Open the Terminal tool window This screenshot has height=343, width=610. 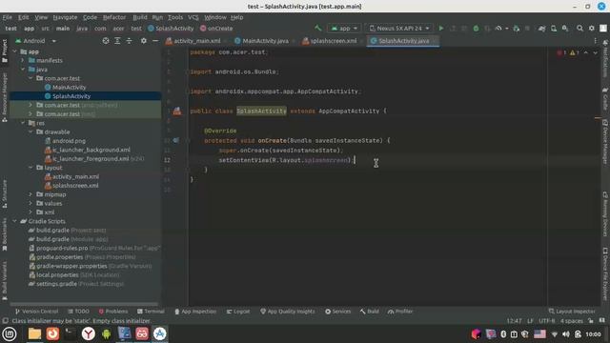tap(151, 312)
